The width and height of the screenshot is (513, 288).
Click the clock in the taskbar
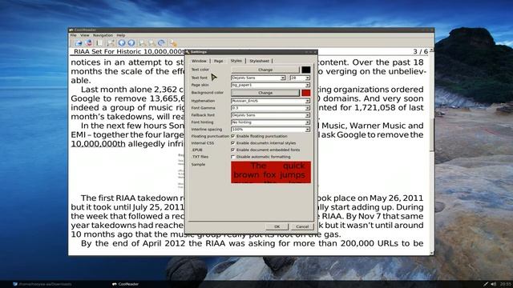(506, 284)
